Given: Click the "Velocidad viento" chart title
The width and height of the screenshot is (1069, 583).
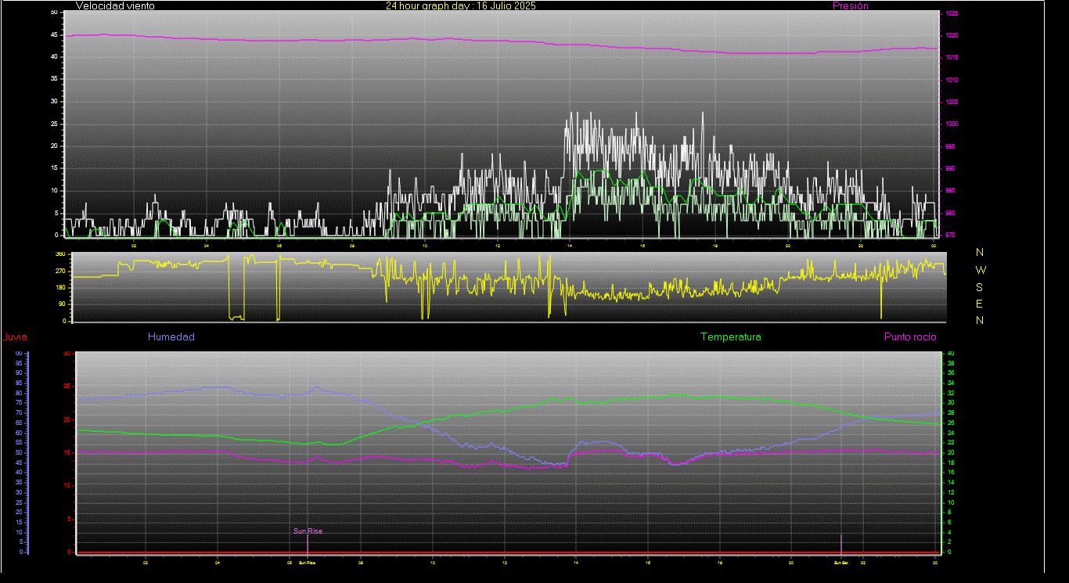Looking at the screenshot, I should (115, 5).
